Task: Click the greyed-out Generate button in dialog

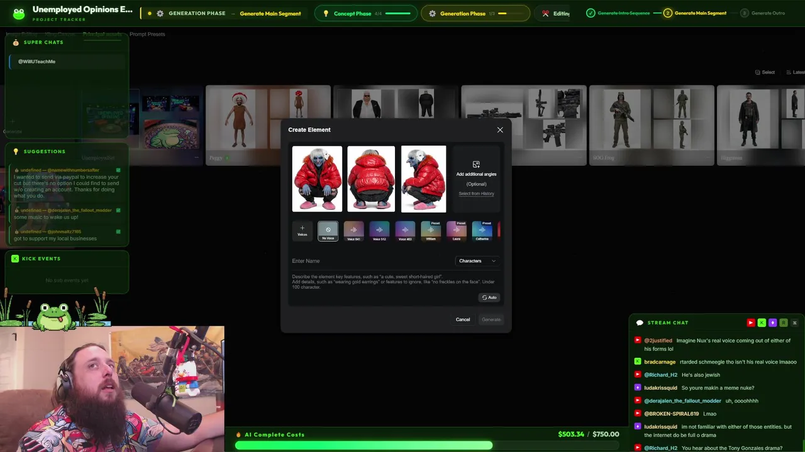Action: pos(491,320)
